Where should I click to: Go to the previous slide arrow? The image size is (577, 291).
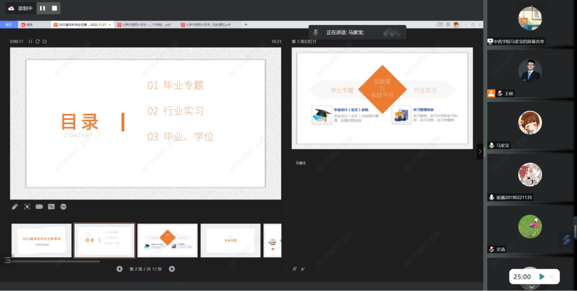(120, 269)
